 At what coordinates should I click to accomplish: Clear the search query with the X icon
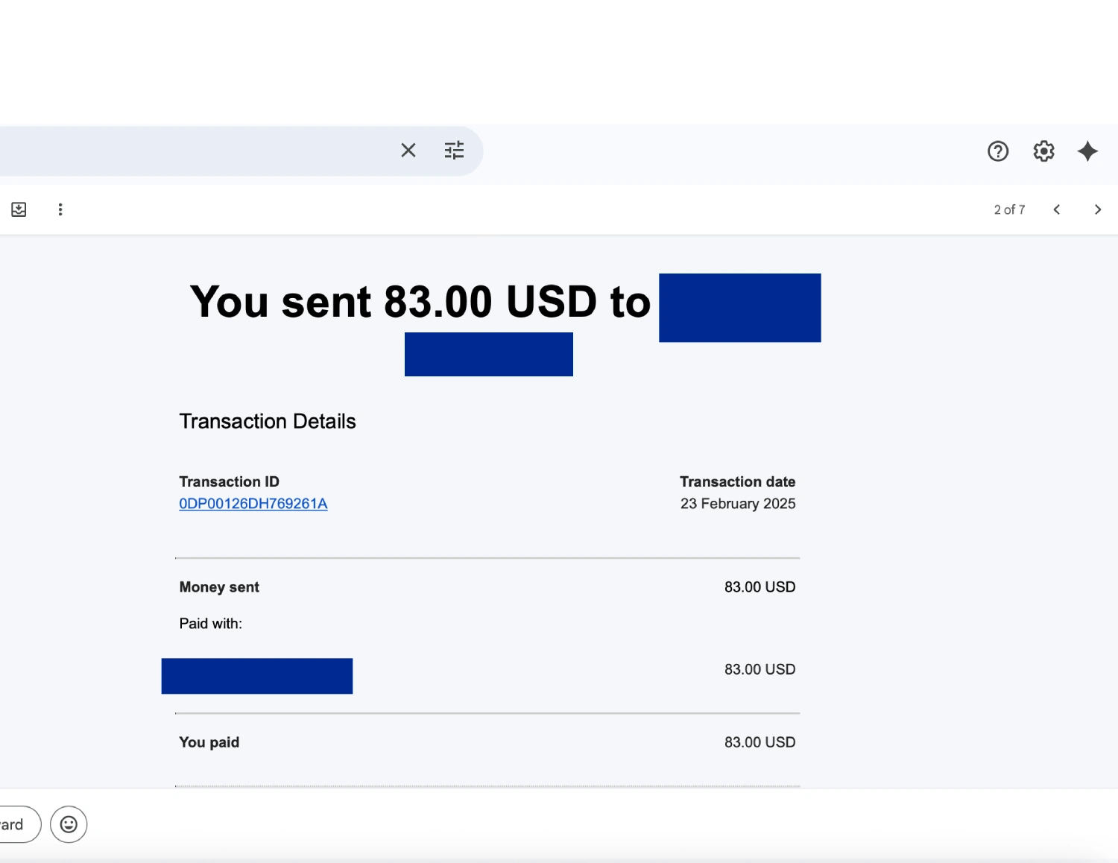408,151
